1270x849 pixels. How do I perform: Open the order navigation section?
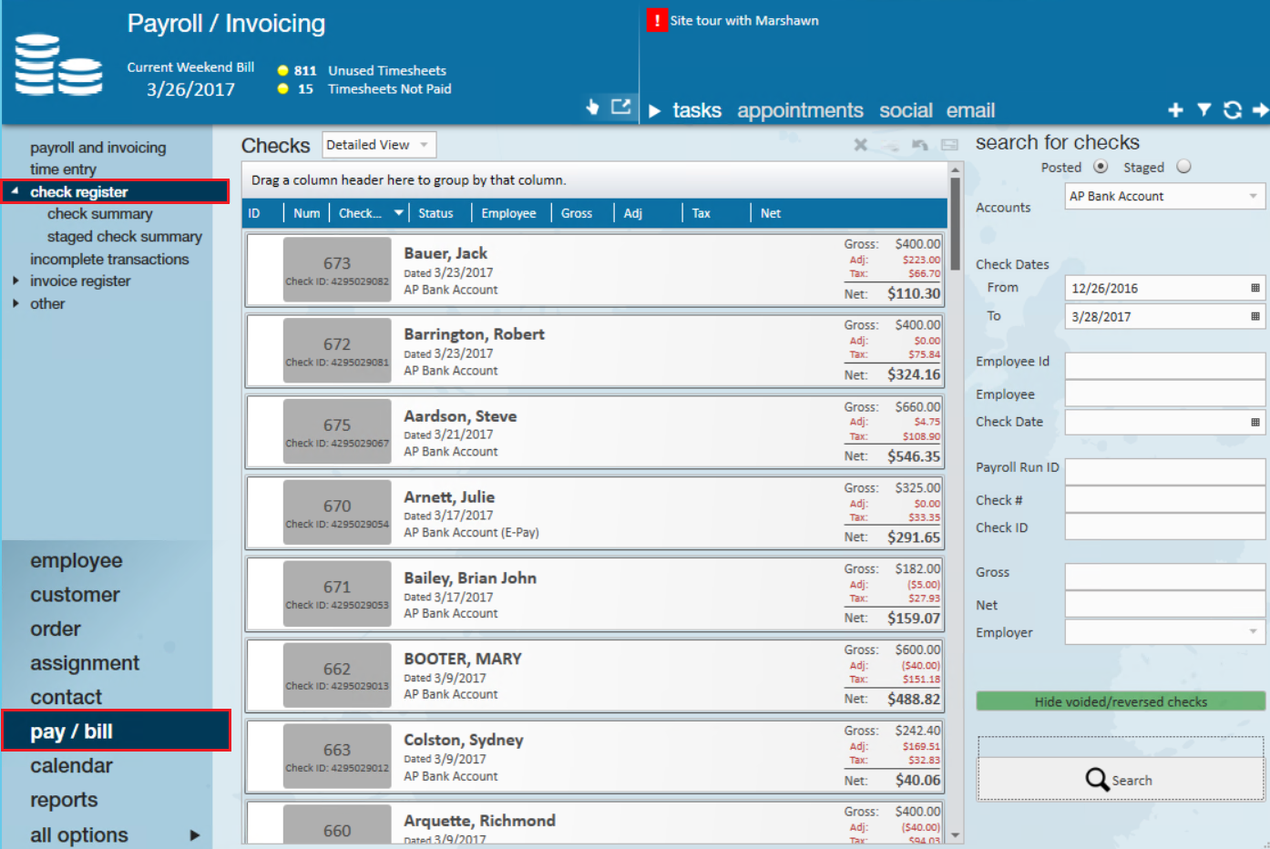pos(56,629)
